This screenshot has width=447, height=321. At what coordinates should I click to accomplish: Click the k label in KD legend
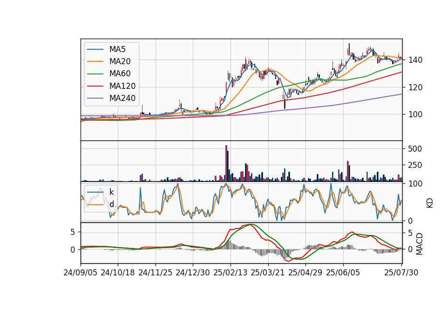(111, 192)
